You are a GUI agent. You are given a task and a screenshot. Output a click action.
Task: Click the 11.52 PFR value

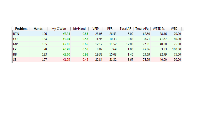tap(113, 44)
